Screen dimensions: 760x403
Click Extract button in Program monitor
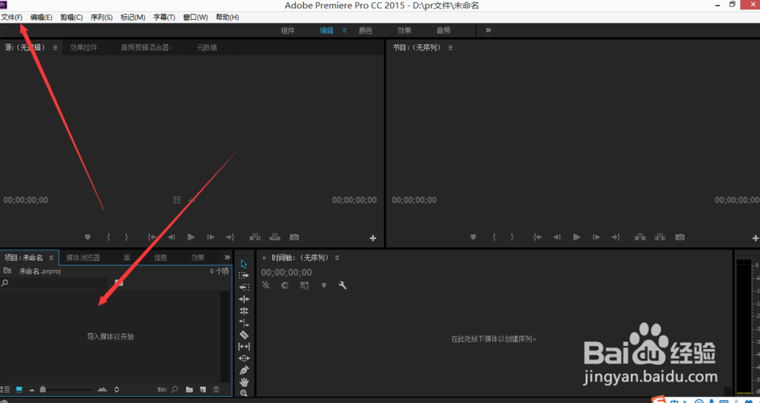660,237
